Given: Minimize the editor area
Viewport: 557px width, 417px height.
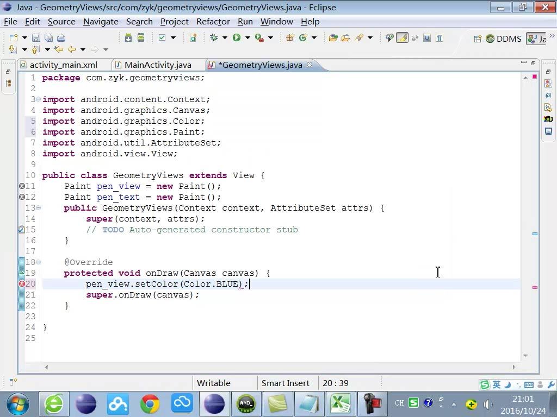Looking at the screenshot, I should [524, 63].
